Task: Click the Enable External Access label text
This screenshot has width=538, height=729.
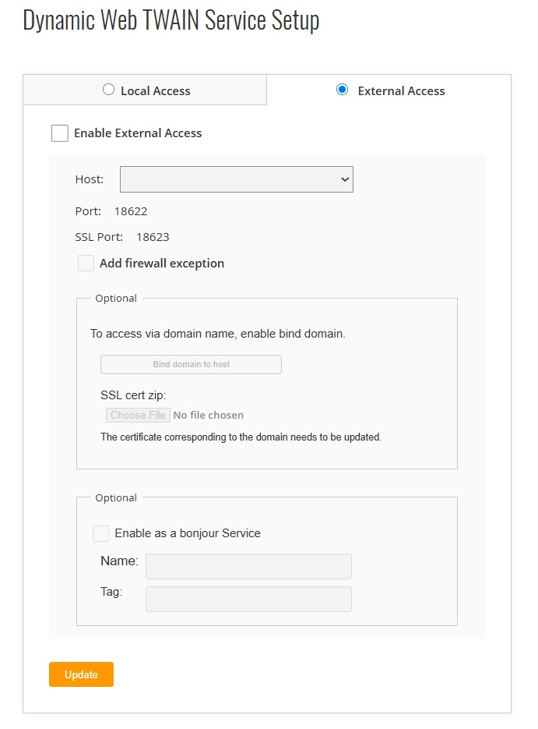Action: pyautogui.click(x=138, y=133)
